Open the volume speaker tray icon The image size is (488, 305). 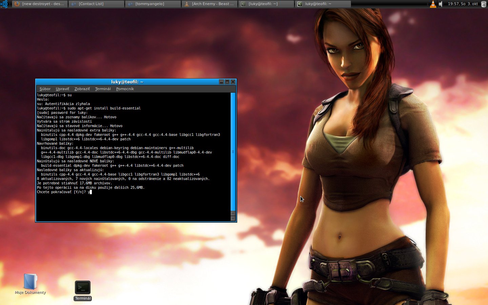pos(441,4)
